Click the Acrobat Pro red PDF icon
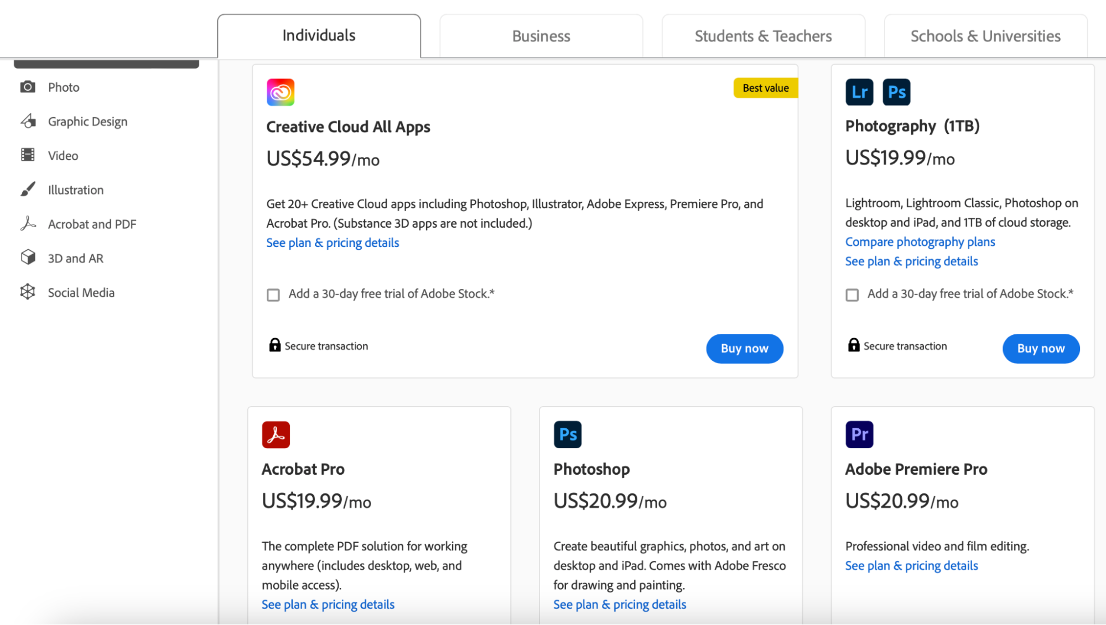 [x=276, y=435]
